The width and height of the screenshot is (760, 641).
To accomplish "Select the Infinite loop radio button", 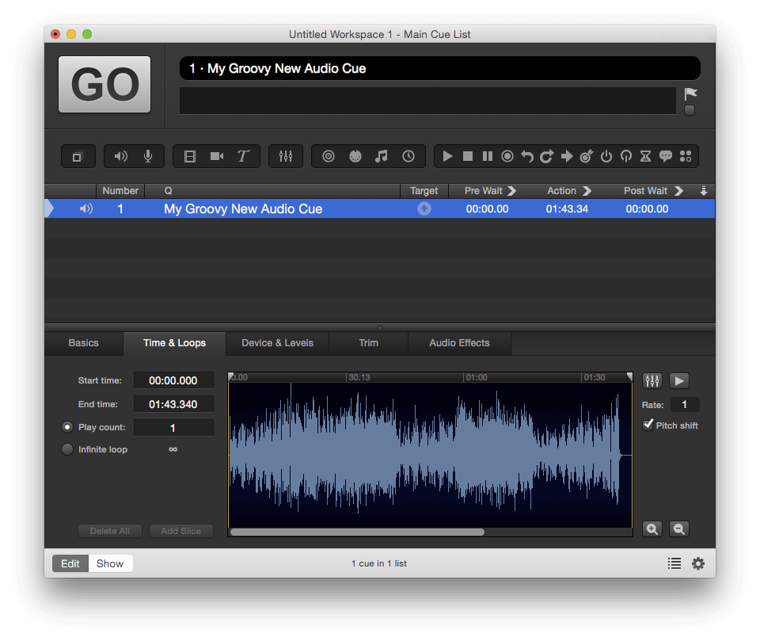I will [x=67, y=449].
